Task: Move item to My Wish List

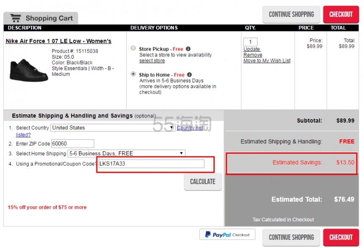Action: click(x=267, y=61)
